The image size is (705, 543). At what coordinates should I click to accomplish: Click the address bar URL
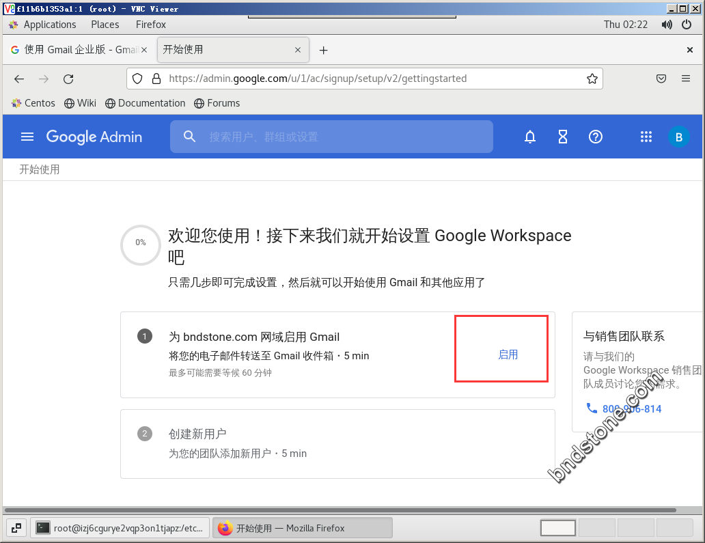[318, 79]
